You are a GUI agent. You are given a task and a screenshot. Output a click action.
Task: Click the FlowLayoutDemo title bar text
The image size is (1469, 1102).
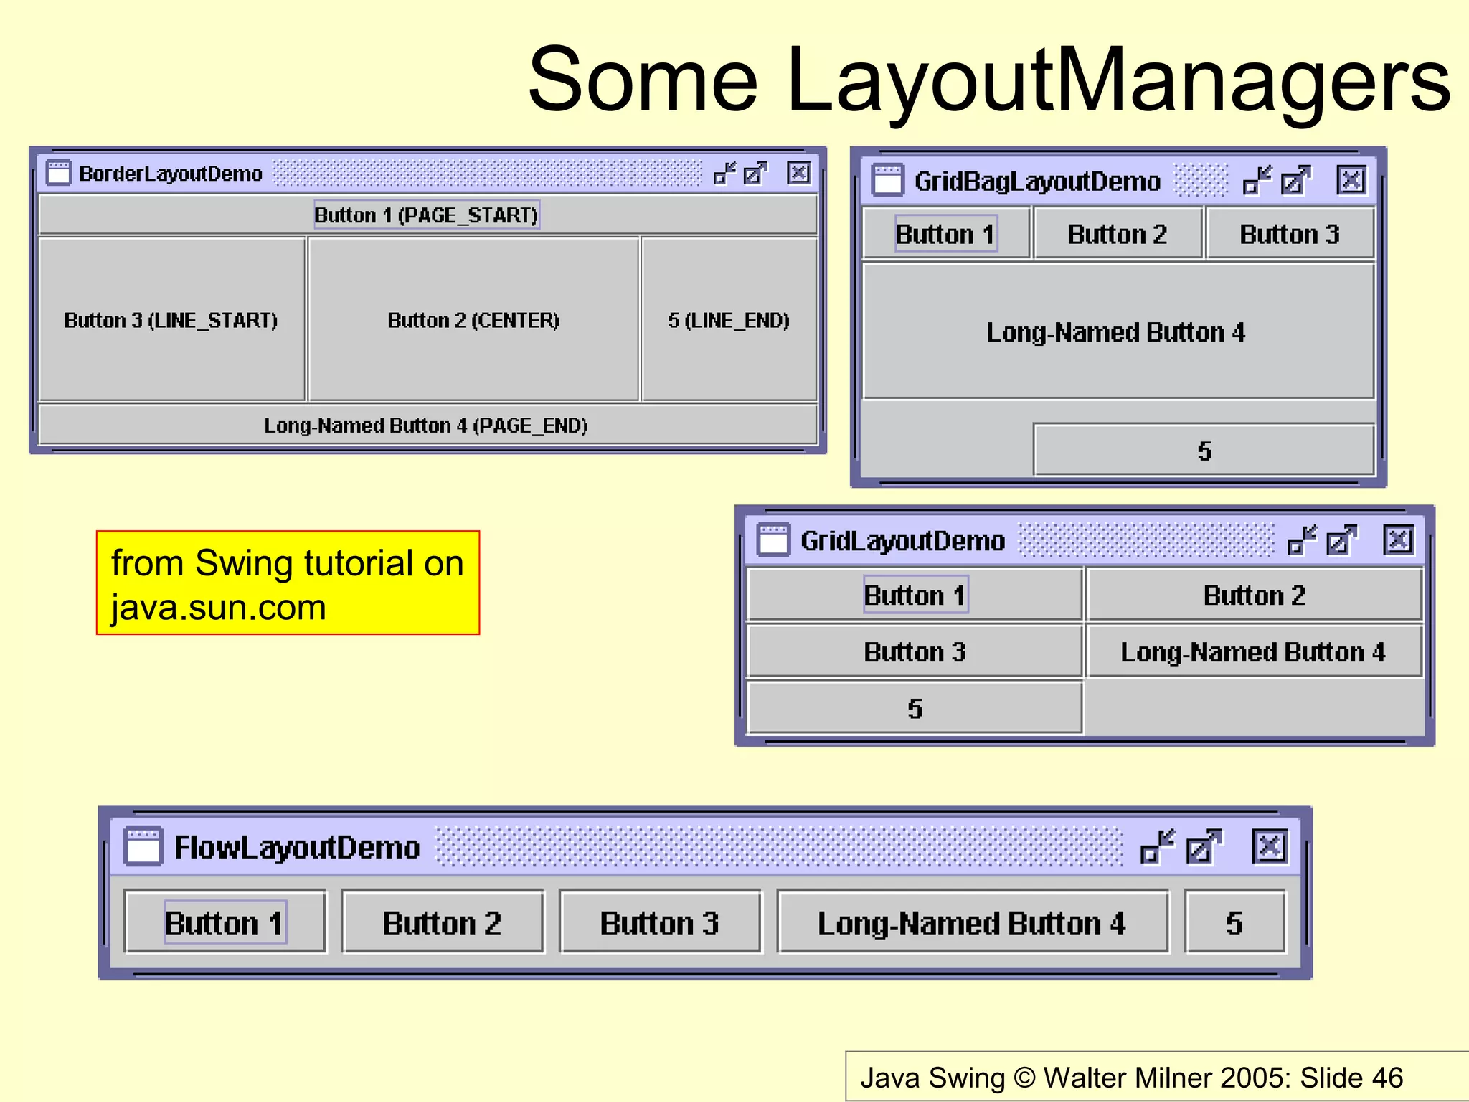[x=297, y=847]
